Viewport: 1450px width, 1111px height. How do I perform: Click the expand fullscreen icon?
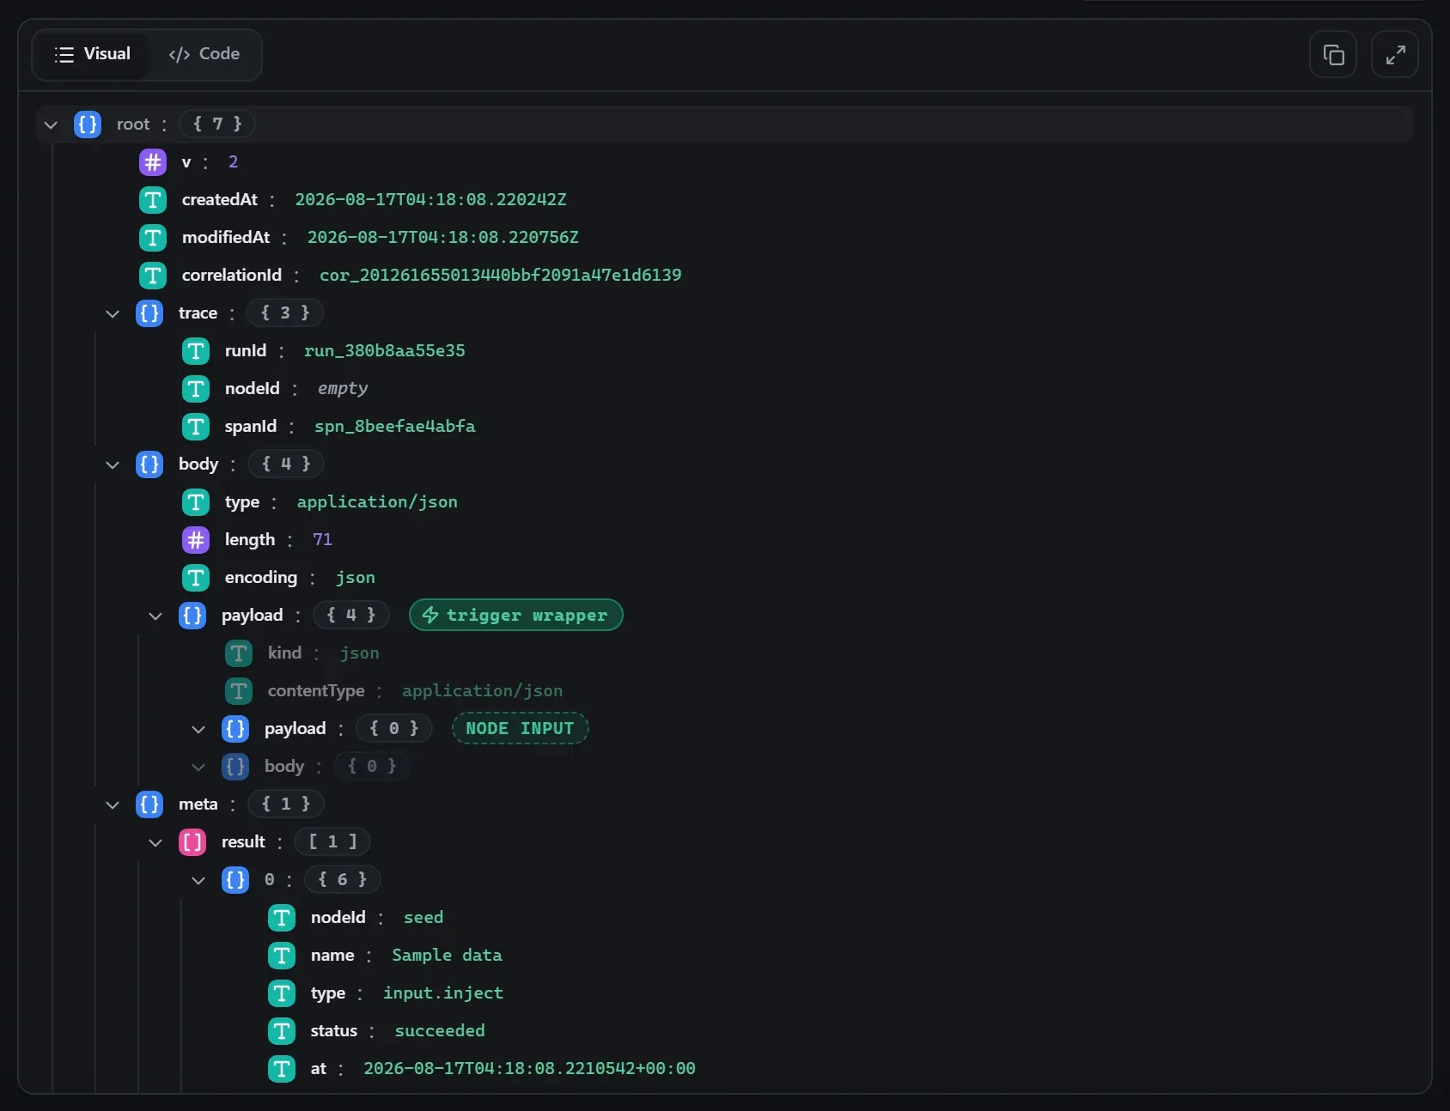pos(1395,55)
